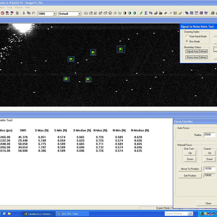Expand the Default combo box

pos(79,14)
